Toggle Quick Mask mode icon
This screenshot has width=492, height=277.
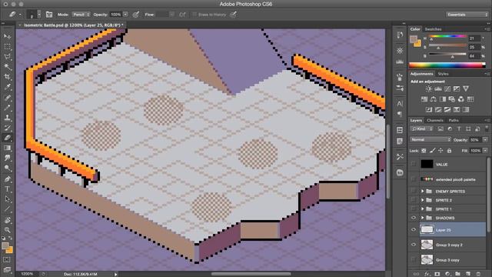click(x=7, y=260)
